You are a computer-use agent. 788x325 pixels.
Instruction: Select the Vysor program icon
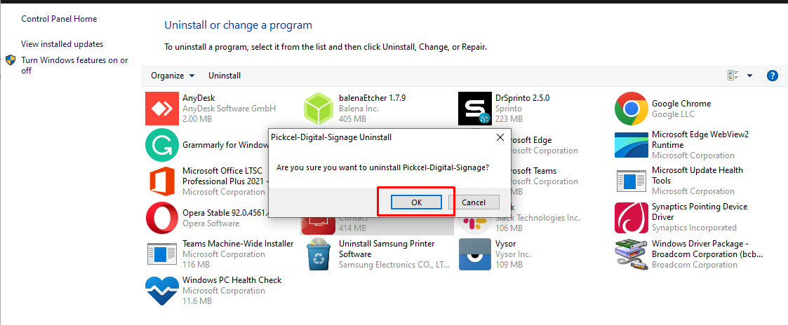coord(475,254)
